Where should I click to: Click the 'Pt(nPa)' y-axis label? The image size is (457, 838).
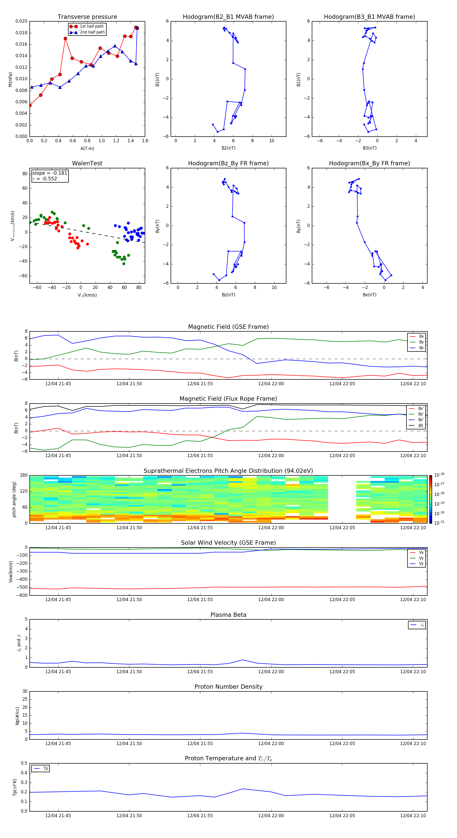tap(10, 79)
